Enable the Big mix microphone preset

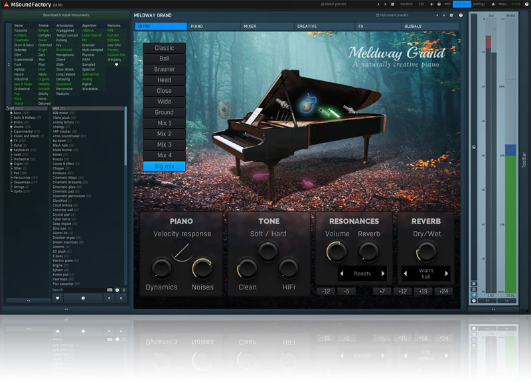(164, 166)
